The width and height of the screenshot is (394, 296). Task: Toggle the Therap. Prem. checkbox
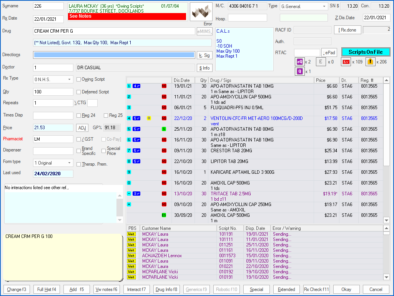[79, 165]
